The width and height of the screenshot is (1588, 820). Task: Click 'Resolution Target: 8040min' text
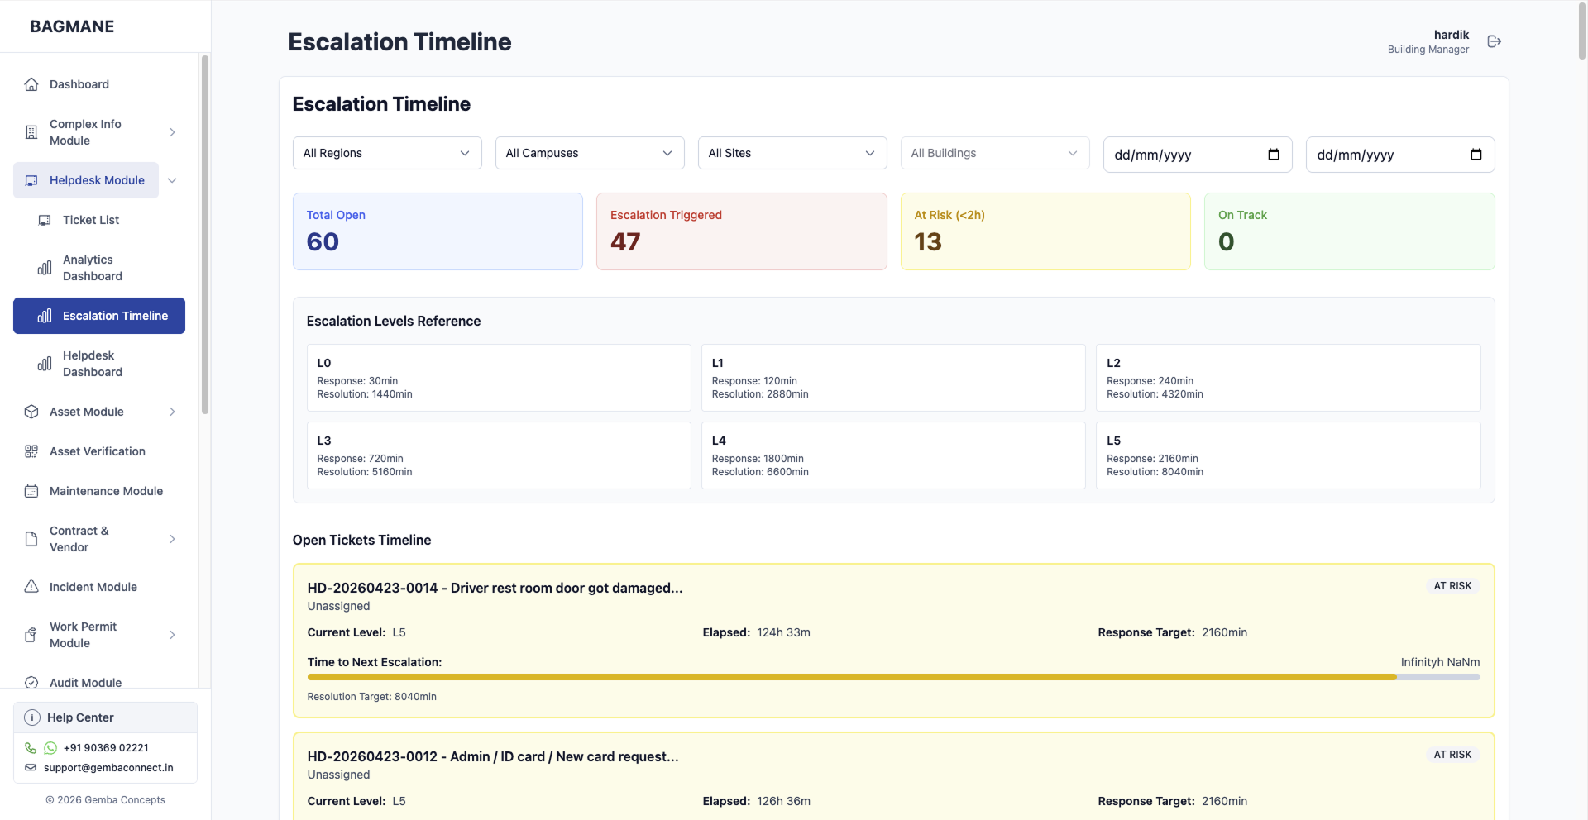click(371, 697)
